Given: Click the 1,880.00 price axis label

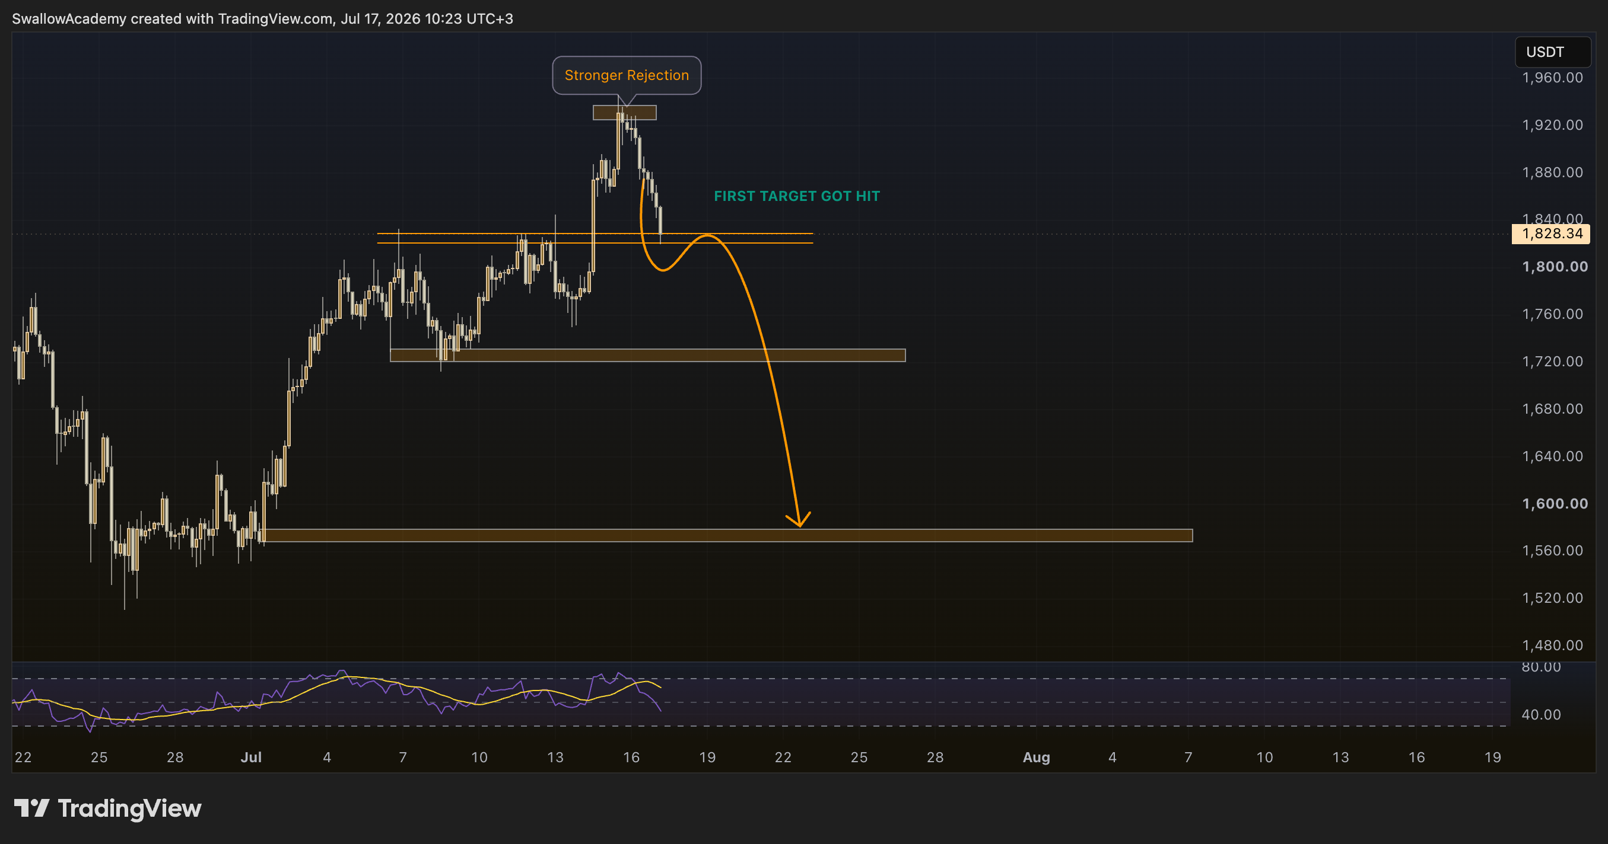Looking at the screenshot, I should pyautogui.click(x=1552, y=172).
